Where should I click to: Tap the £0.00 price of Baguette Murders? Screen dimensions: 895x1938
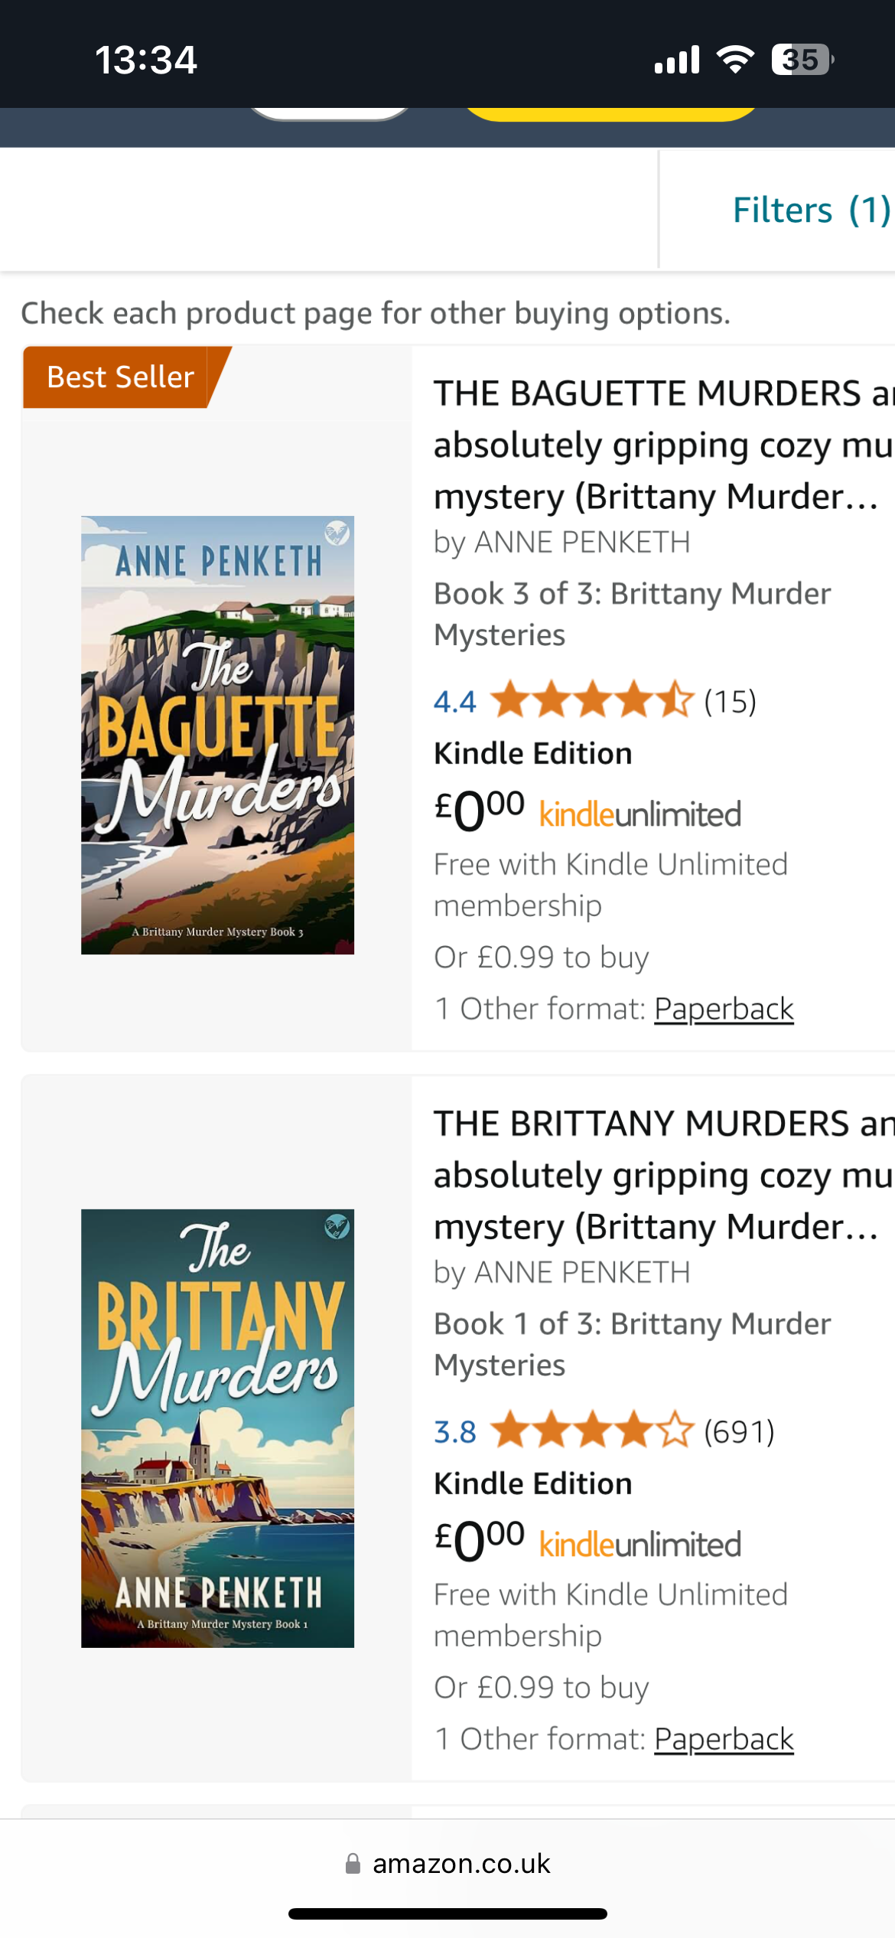(480, 811)
